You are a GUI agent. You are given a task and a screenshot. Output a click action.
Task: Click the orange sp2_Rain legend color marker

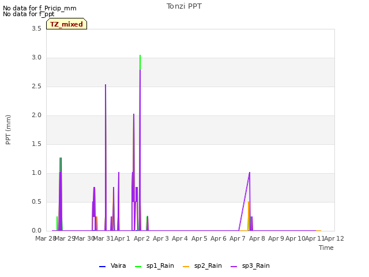pos(186,267)
